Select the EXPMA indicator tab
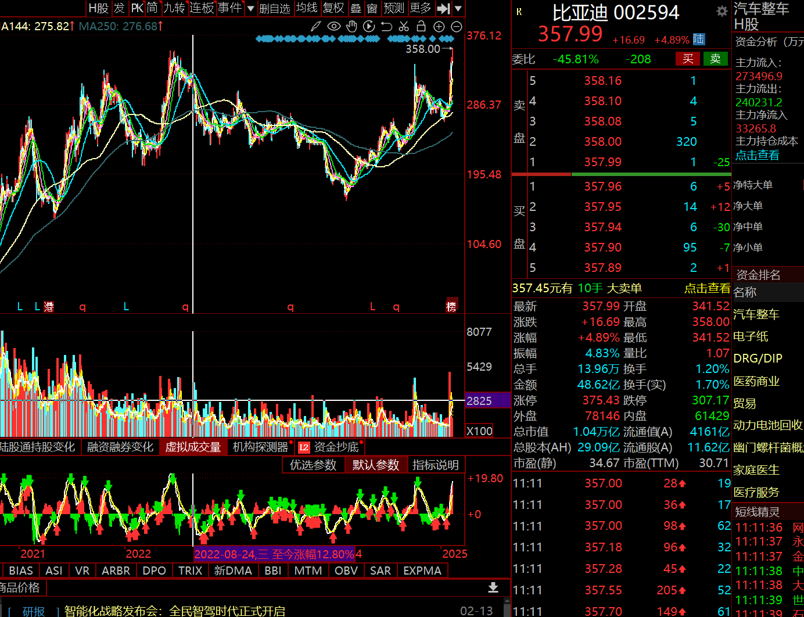 click(x=422, y=571)
